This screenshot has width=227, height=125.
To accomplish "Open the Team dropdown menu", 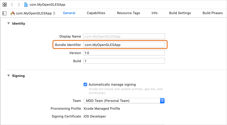I will click(124, 101).
